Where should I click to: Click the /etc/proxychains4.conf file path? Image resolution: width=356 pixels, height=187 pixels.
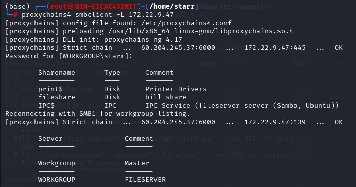pyautogui.click(x=186, y=23)
